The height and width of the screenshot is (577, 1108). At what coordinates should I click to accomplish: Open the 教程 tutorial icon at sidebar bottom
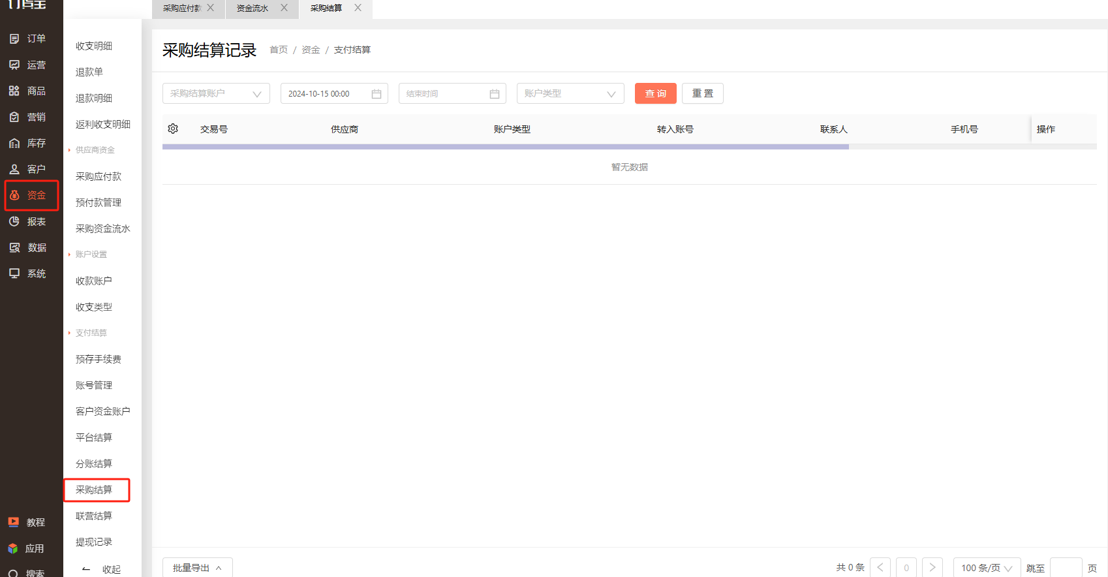[14, 522]
